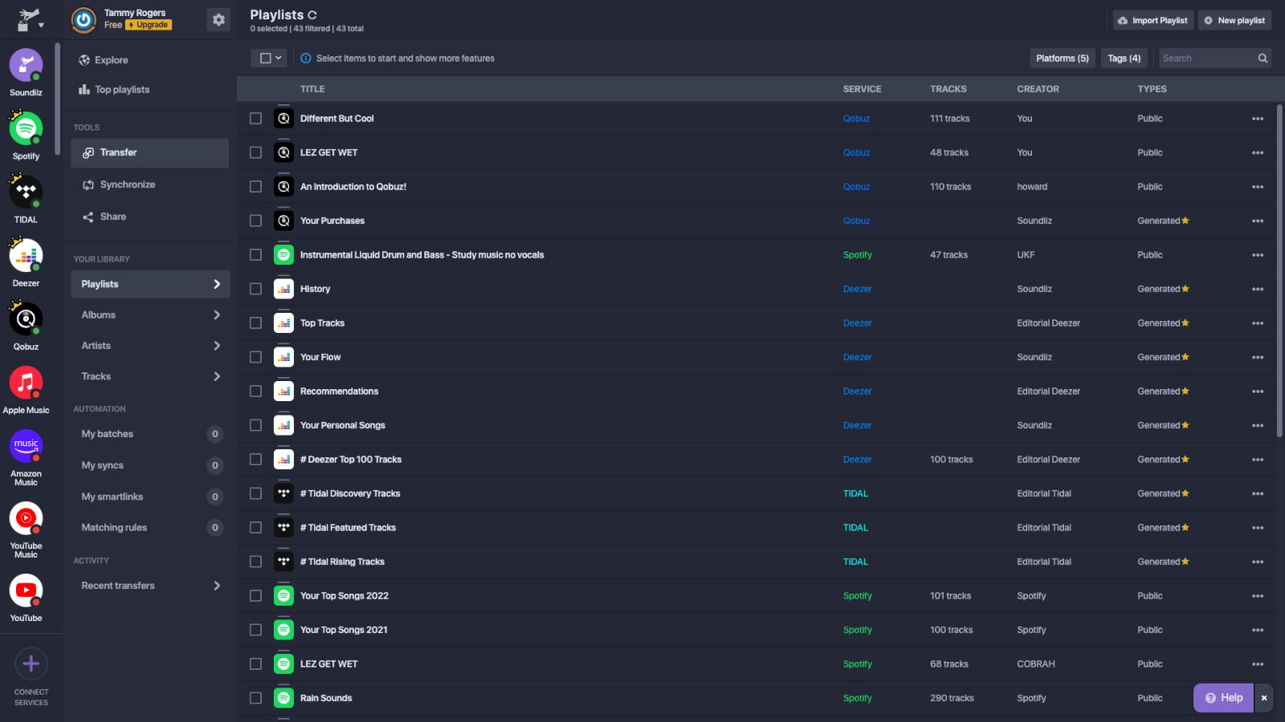Click the refresh icon beside Playlists title

click(x=312, y=14)
